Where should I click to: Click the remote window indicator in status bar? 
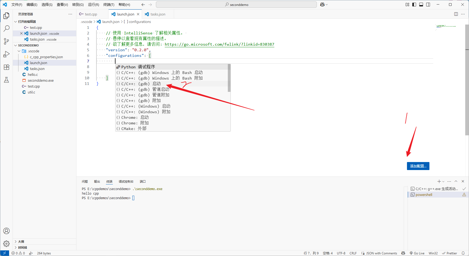pyautogui.click(x=5, y=253)
